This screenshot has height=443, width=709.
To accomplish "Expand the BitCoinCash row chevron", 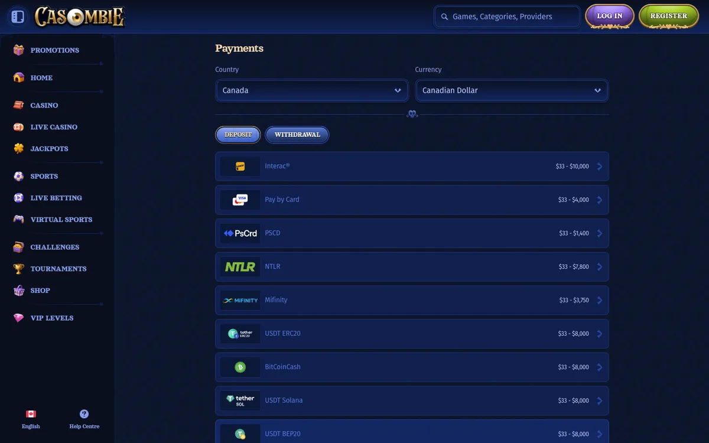I will (x=600, y=367).
